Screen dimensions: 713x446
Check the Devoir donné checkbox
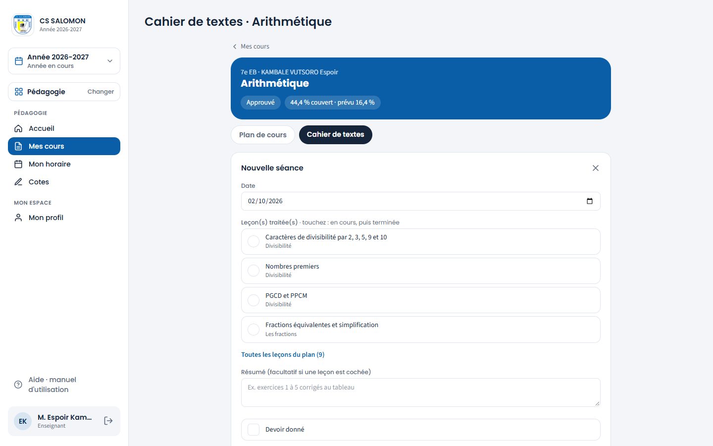[254, 430]
